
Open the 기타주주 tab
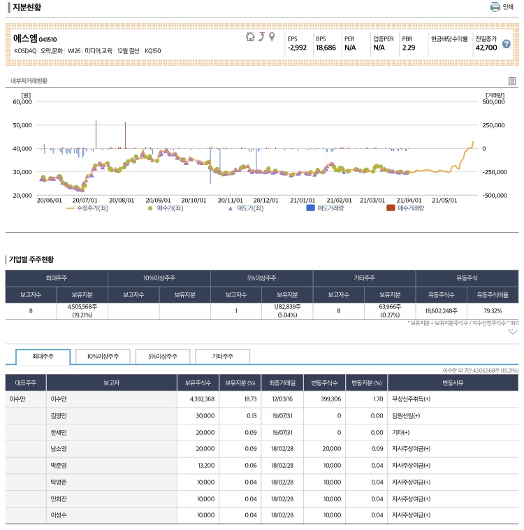pyautogui.click(x=222, y=357)
